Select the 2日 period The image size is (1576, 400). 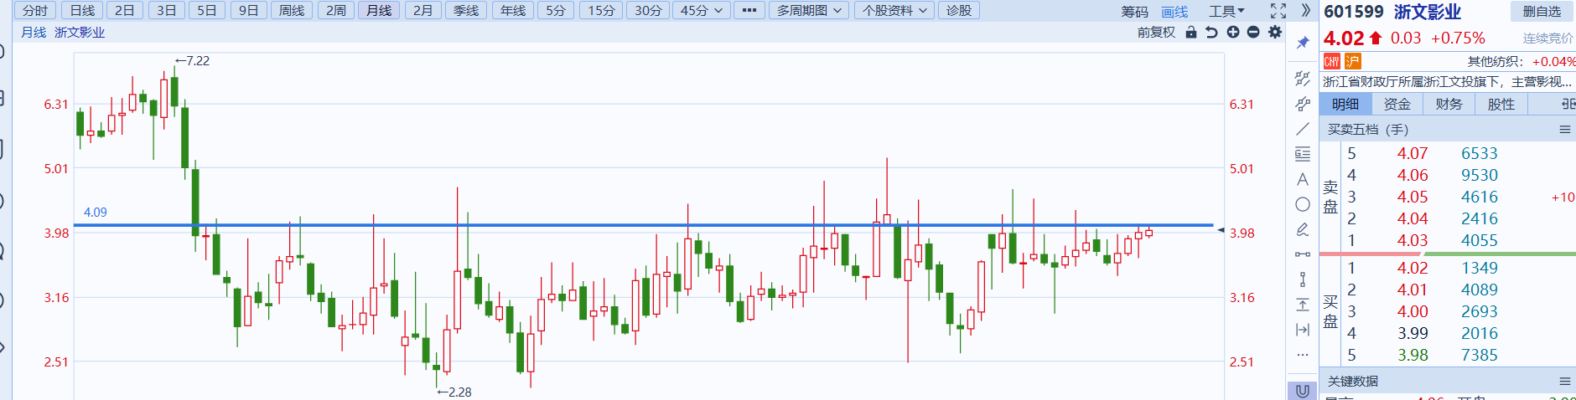[x=124, y=10]
